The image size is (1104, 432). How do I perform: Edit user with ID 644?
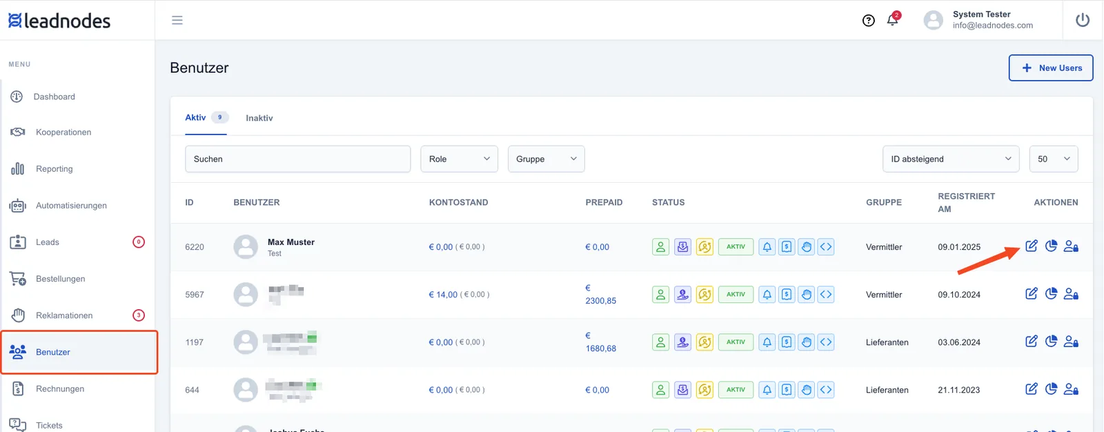point(1032,389)
